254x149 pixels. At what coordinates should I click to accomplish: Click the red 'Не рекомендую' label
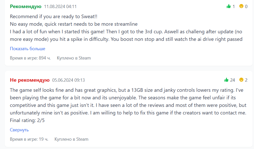(30, 80)
